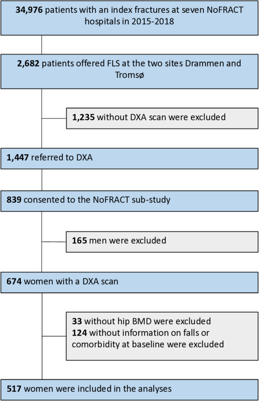Click the 'comorbidity at baseline were excluded' line
The image size is (259, 401).
(x=145, y=344)
